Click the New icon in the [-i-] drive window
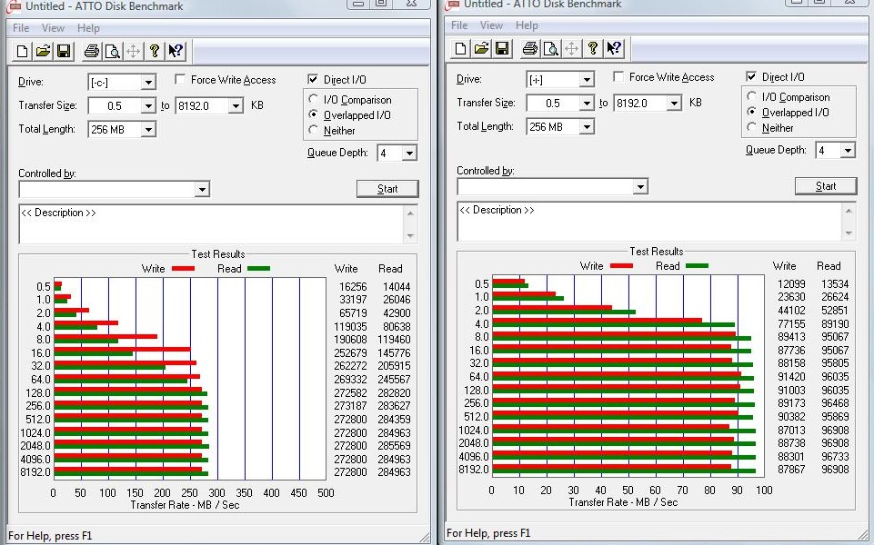The image size is (874, 545). [x=460, y=48]
